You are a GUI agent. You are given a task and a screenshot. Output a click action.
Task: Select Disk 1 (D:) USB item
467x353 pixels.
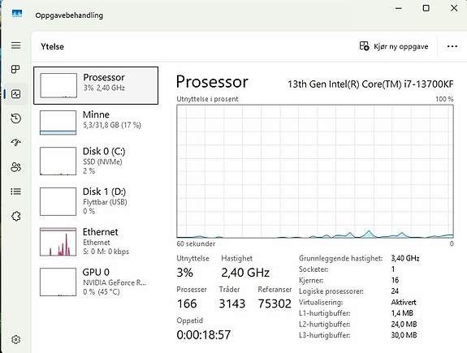coord(96,201)
